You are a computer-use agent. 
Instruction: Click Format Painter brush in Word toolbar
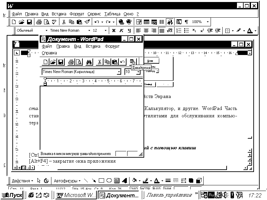point(87,22)
